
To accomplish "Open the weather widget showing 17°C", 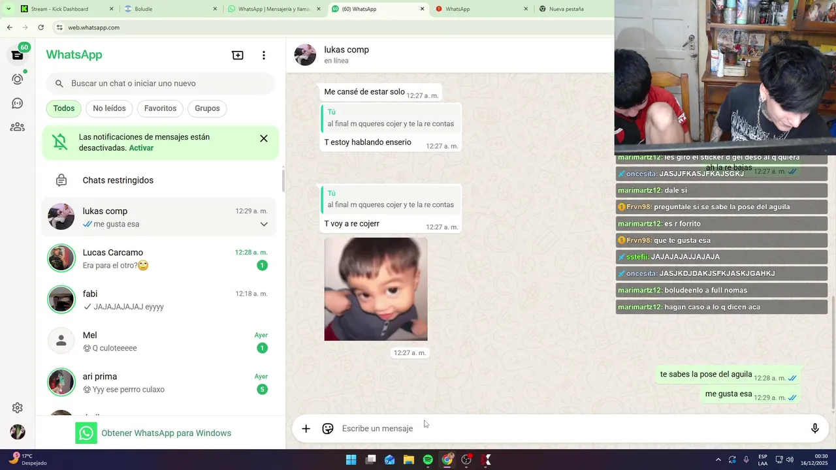I will 28,460.
